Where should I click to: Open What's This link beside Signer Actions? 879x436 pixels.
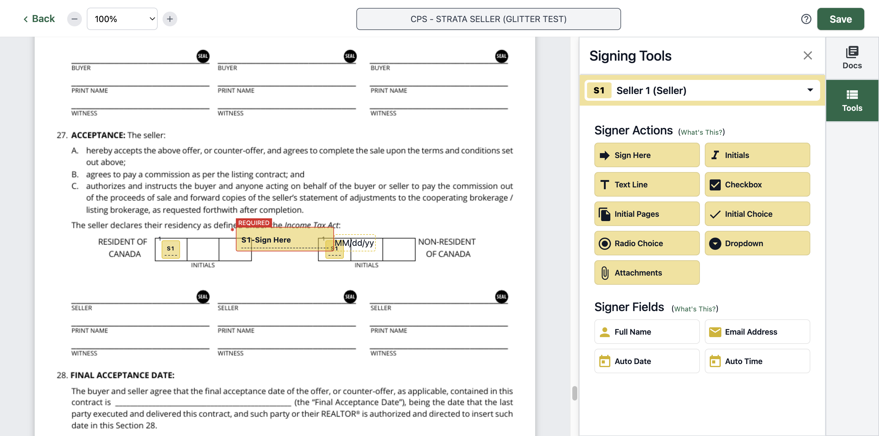pyautogui.click(x=701, y=132)
